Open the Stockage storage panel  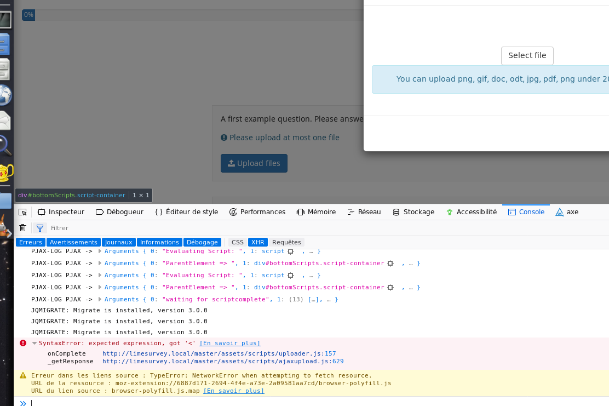point(413,212)
